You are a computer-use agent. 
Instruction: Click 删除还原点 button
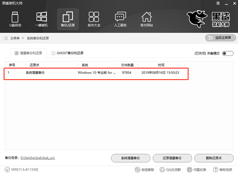tap(214, 158)
